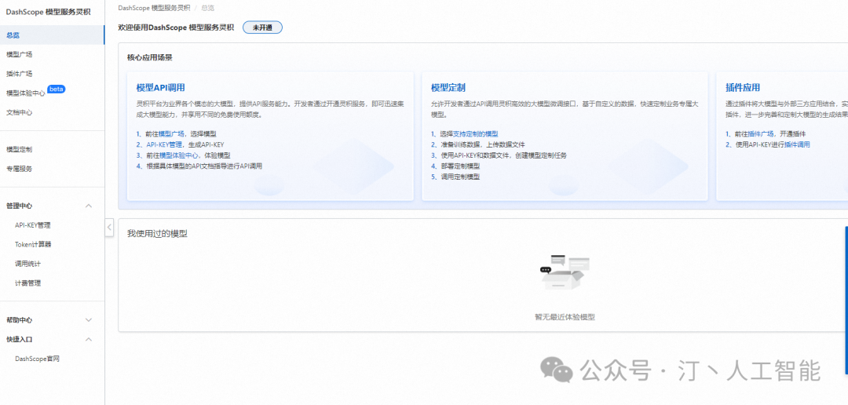Viewport: 848px width, 405px height.
Task: Click the empty box illustration for recent models
Action: point(565,272)
